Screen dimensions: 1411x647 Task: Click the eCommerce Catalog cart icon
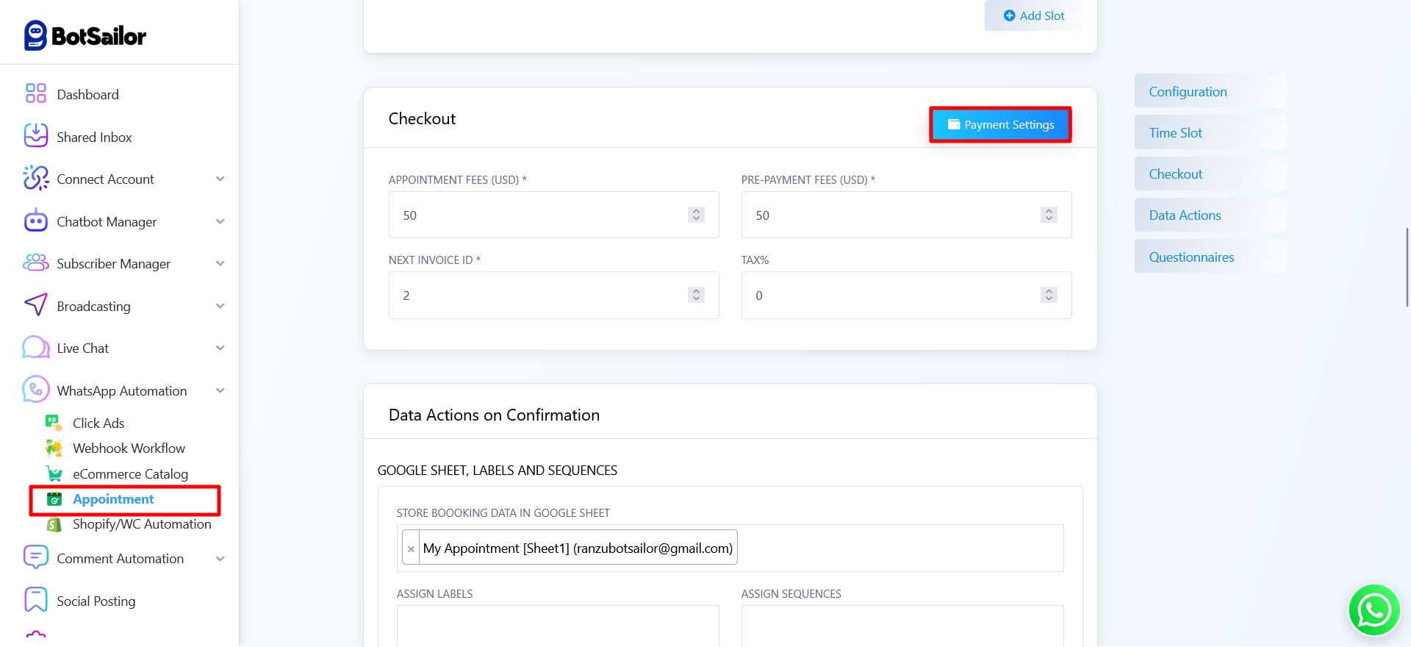[x=54, y=473]
